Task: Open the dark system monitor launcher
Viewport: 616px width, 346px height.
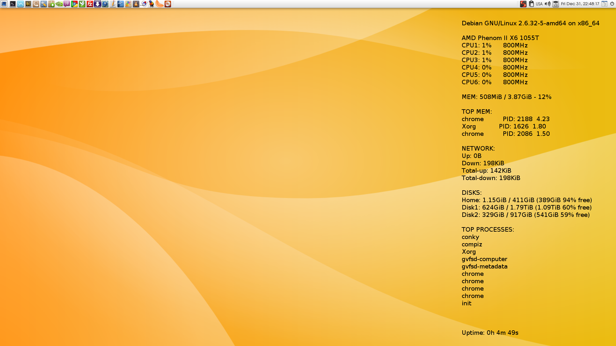Action: 28,4
